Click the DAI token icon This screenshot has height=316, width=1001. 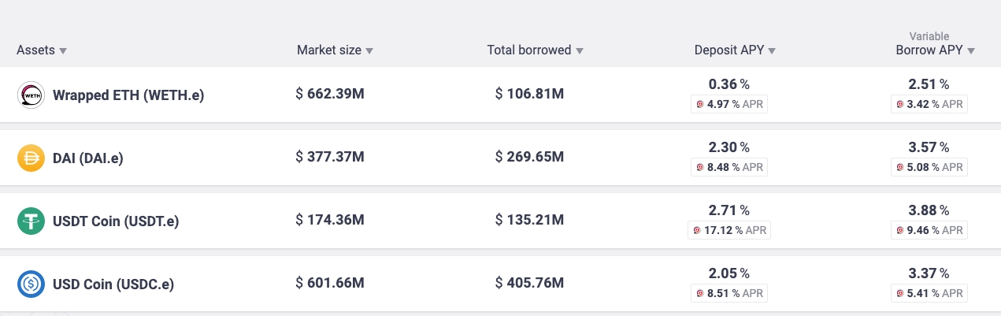tap(30, 158)
